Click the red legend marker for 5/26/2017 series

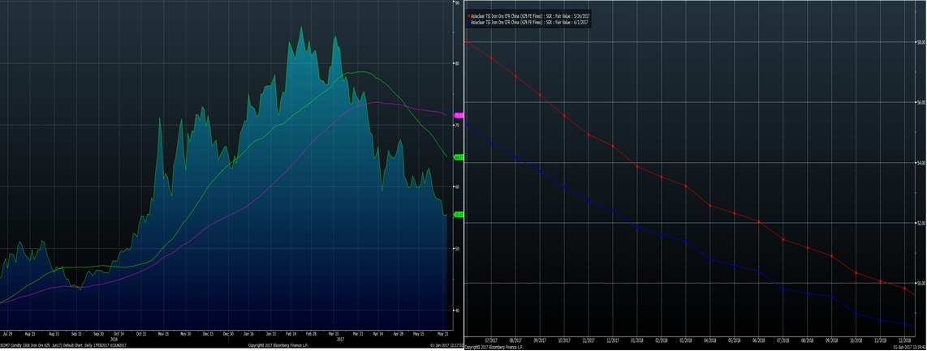click(468, 15)
